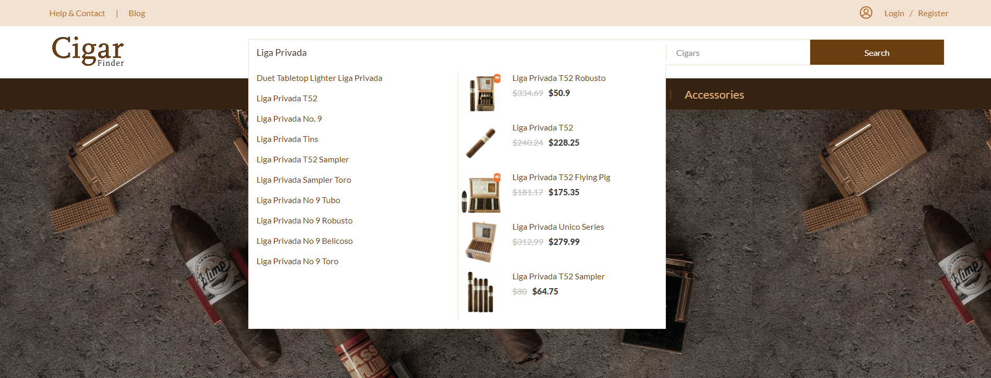Image resolution: width=991 pixels, height=378 pixels.
Task: Open the Cigars category dropdown
Action: click(737, 53)
